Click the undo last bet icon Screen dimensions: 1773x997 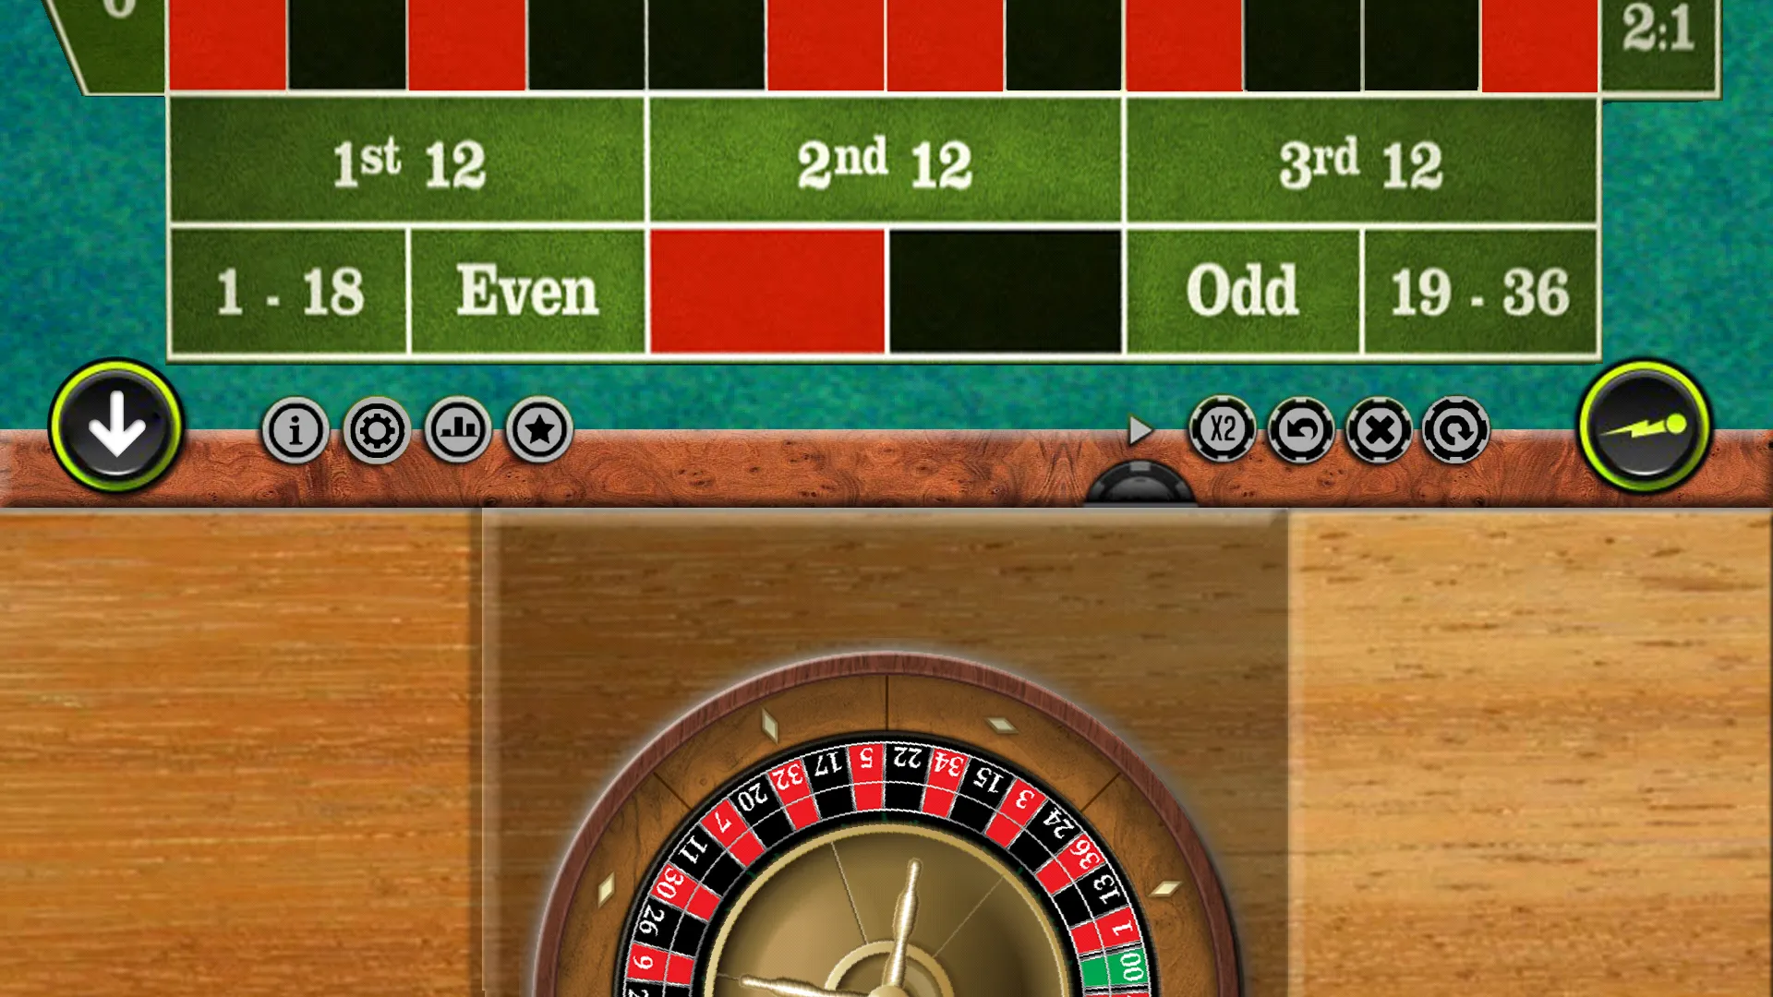[x=1300, y=429]
